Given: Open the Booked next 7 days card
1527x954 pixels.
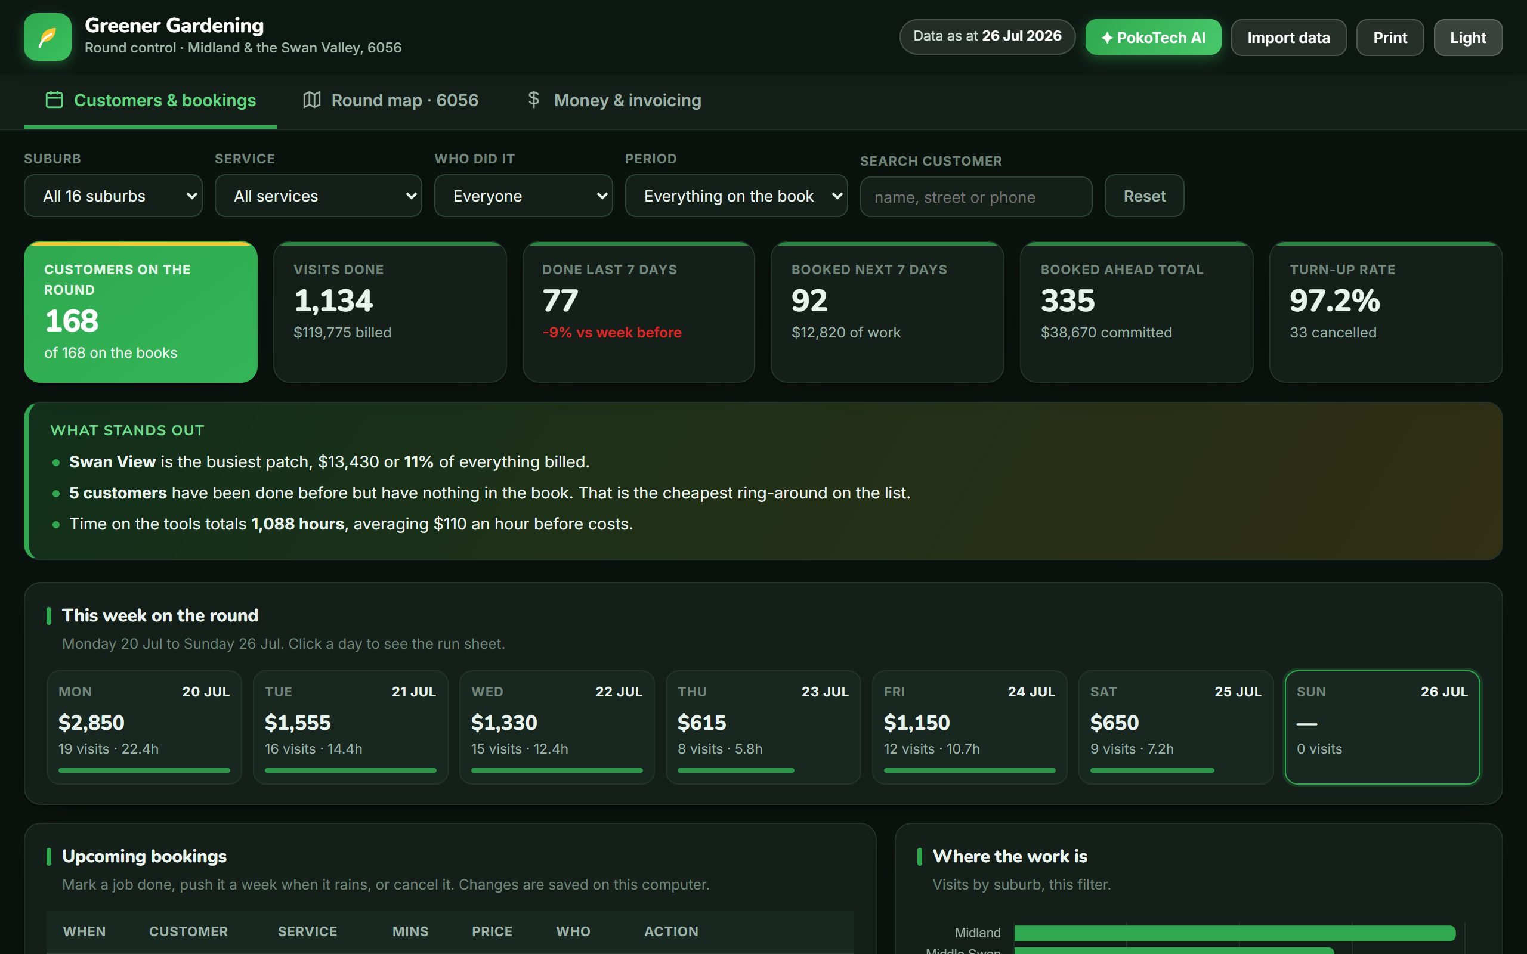Looking at the screenshot, I should click(887, 312).
